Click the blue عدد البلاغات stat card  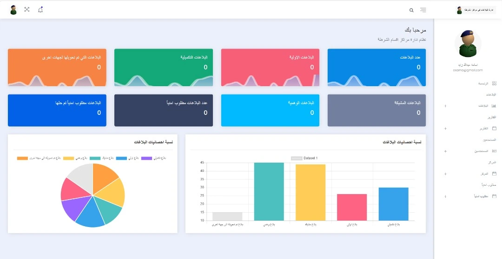tap(376, 67)
